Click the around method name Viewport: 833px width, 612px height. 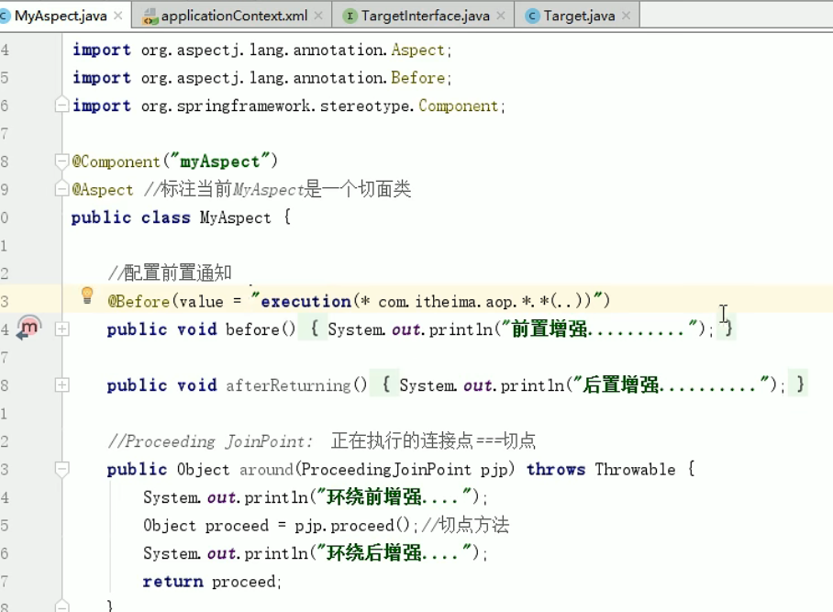[x=266, y=470]
